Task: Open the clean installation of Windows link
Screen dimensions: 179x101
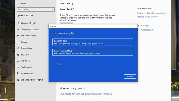Action: [x=86, y=94]
